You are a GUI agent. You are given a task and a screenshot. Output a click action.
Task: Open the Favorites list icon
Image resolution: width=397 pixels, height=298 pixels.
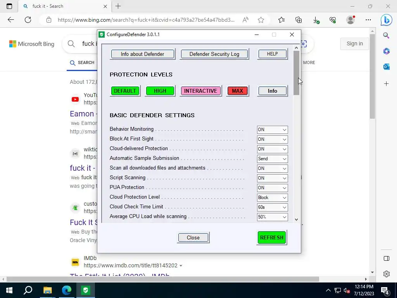281,20
